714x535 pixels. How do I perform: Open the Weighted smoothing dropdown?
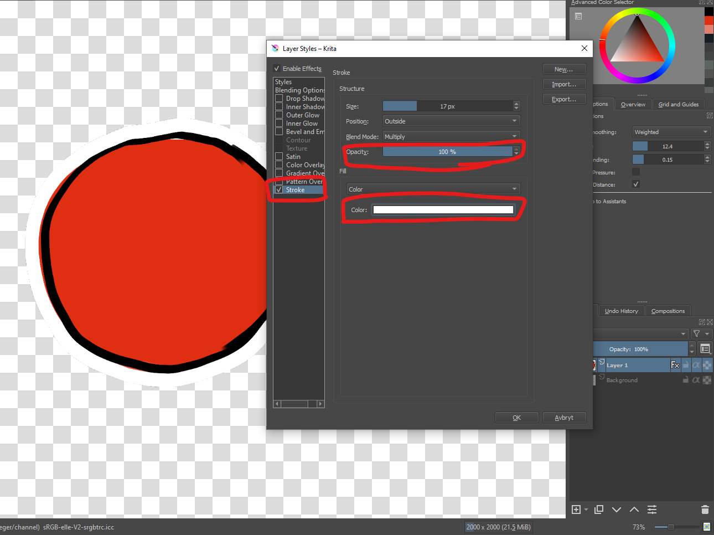click(x=671, y=132)
